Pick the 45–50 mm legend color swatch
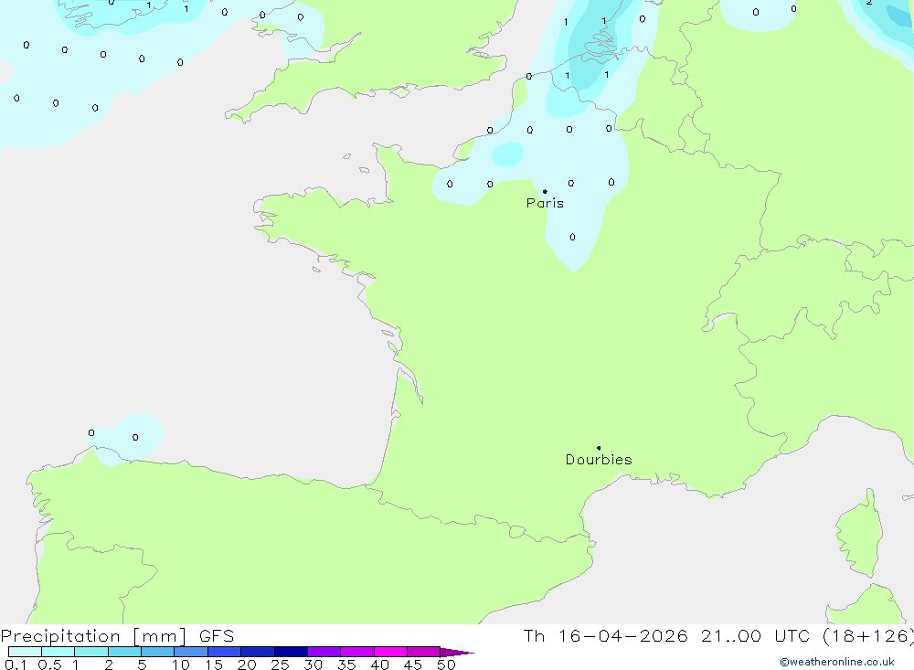This screenshot has height=670, width=914. [x=424, y=652]
